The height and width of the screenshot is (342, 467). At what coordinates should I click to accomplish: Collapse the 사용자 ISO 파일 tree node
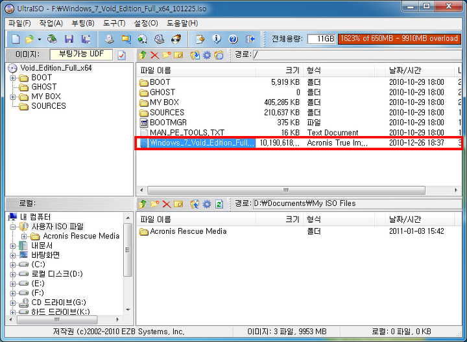[13, 227]
